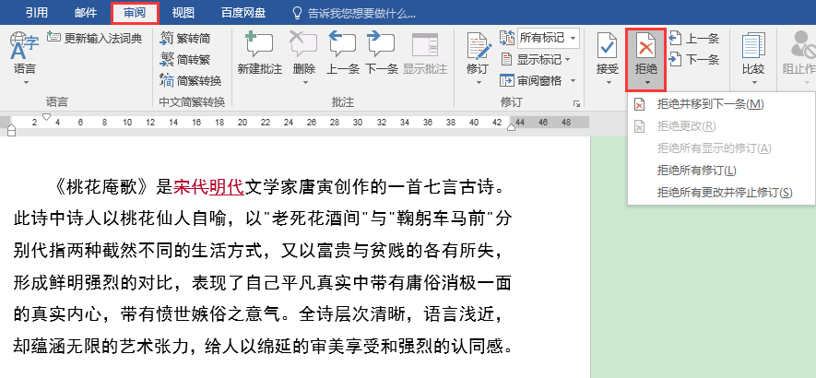
Task: Open the 所有标记 markup combo box
Action: (x=549, y=38)
